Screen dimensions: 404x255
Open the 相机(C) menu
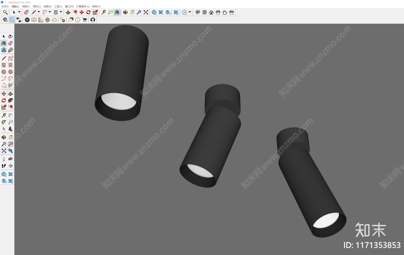pyautogui.click(x=37, y=7)
